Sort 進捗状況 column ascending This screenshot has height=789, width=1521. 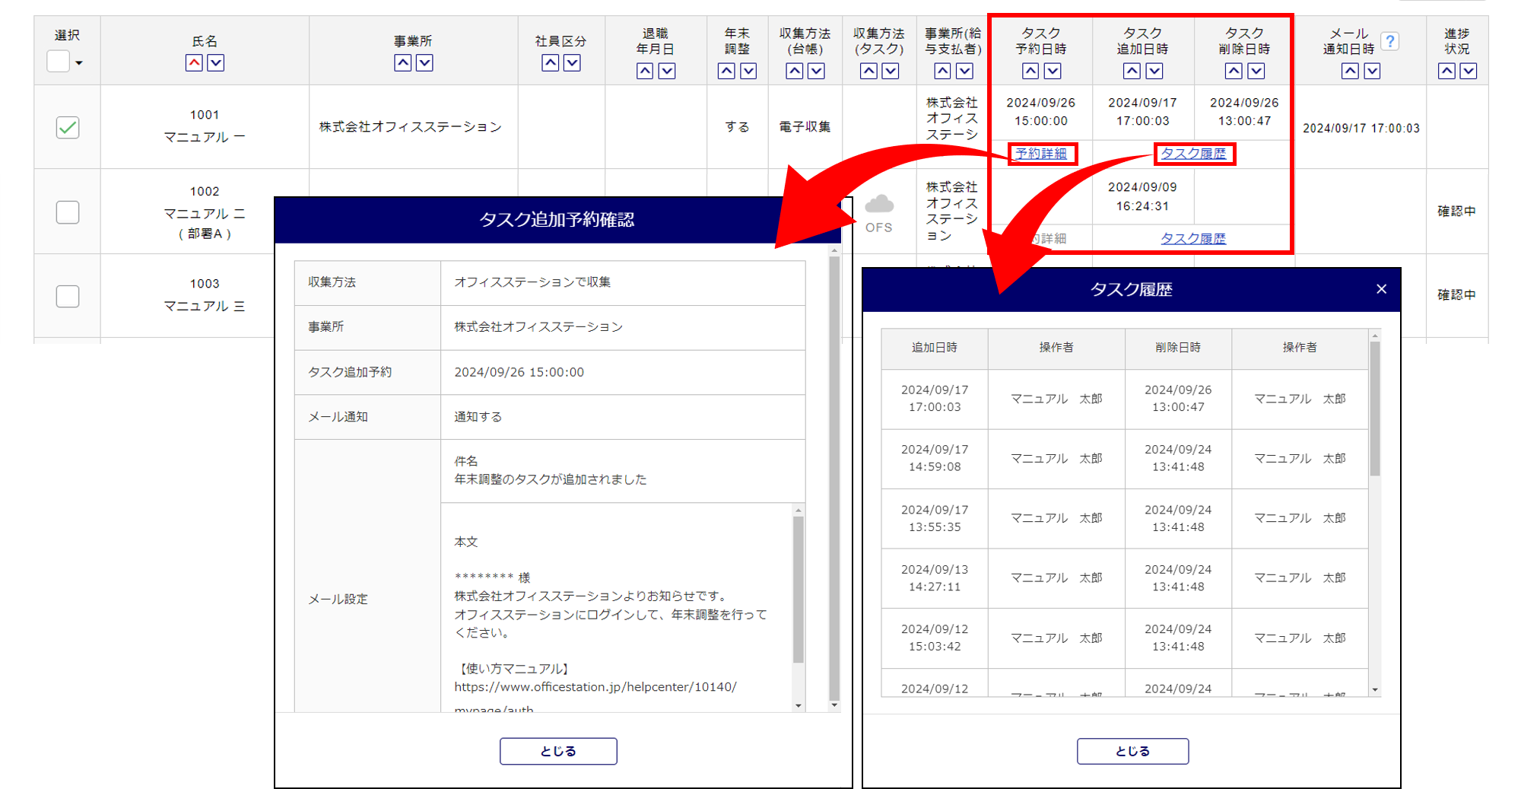click(1447, 71)
